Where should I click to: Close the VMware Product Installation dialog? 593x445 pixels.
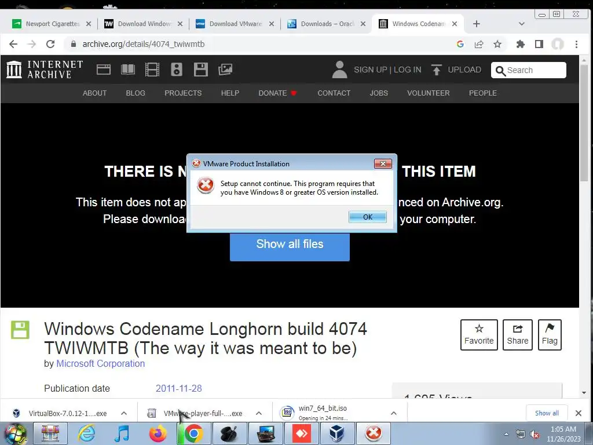tap(383, 163)
